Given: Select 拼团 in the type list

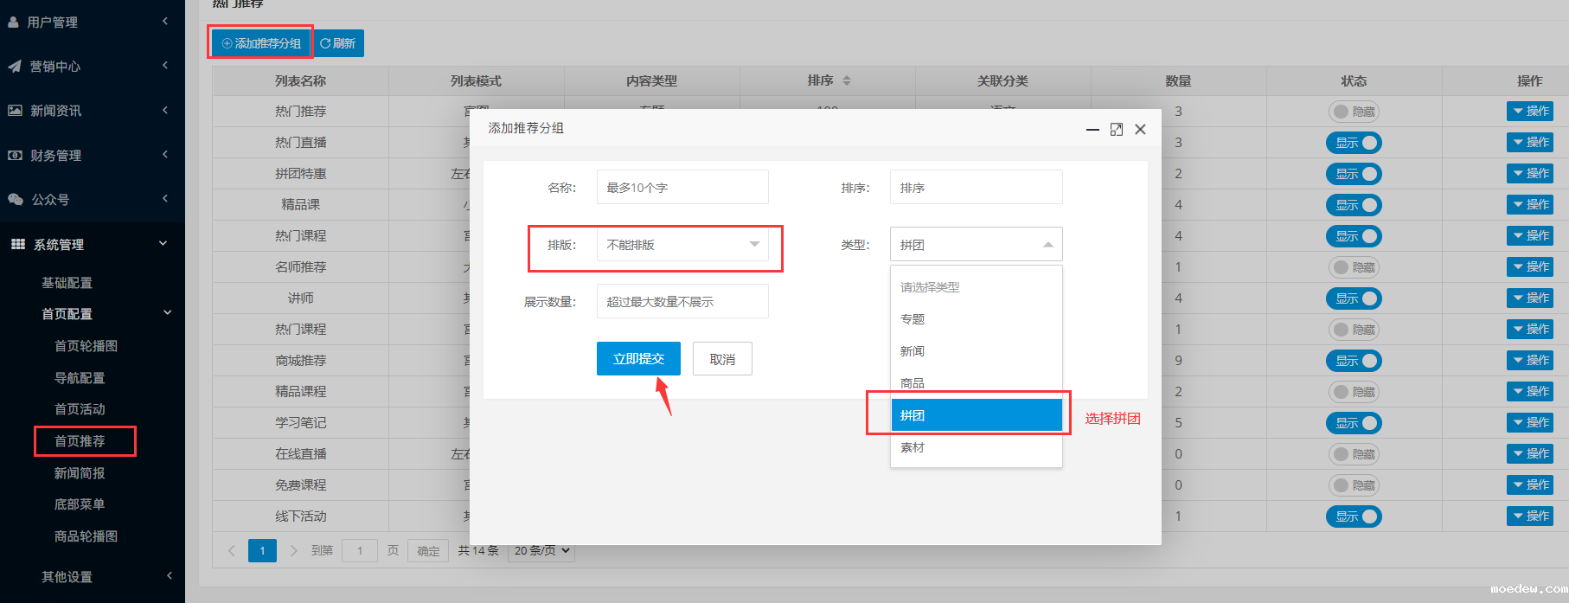Looking at the screenshot, I should 976,415.
